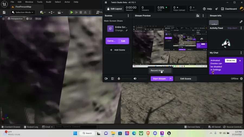The width and height of the screenshot is (244, 137).
Task: Adjust the speaker volume slider
Action: (143, 79)
